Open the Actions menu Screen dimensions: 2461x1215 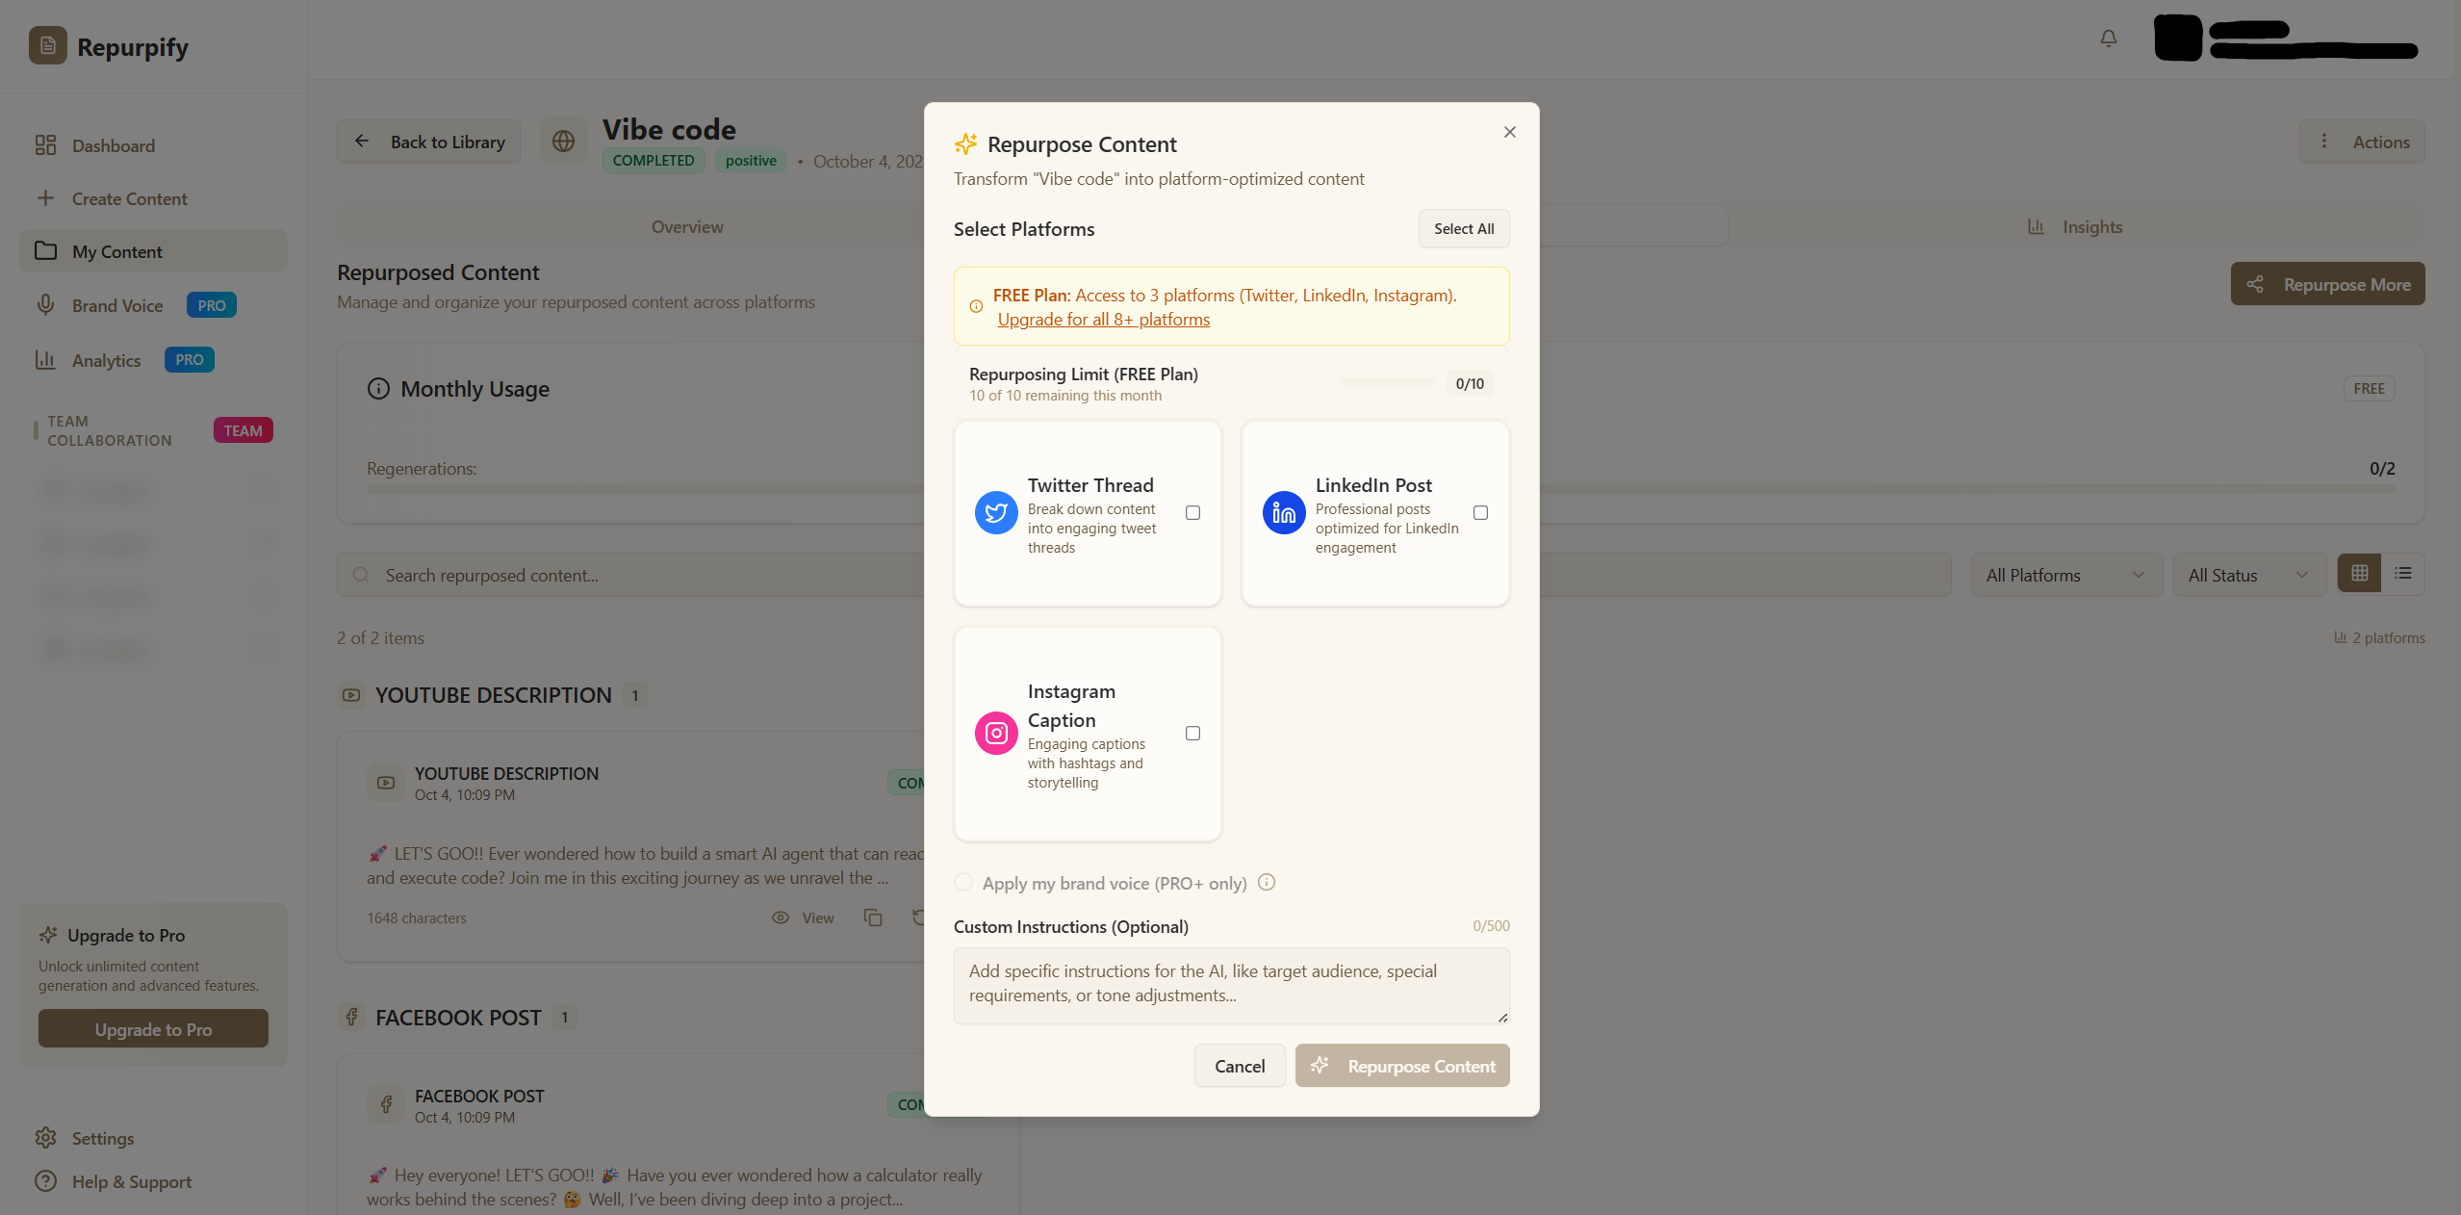coord(2362,142)
